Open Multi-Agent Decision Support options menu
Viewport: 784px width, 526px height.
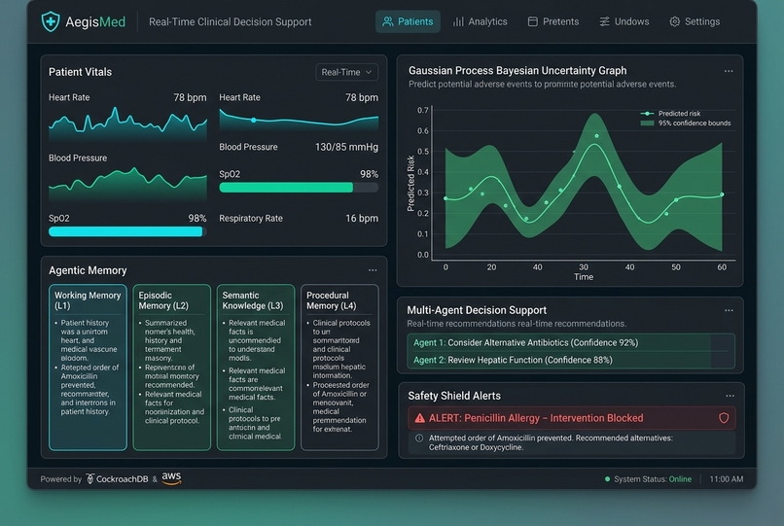[x=729, y=310]
